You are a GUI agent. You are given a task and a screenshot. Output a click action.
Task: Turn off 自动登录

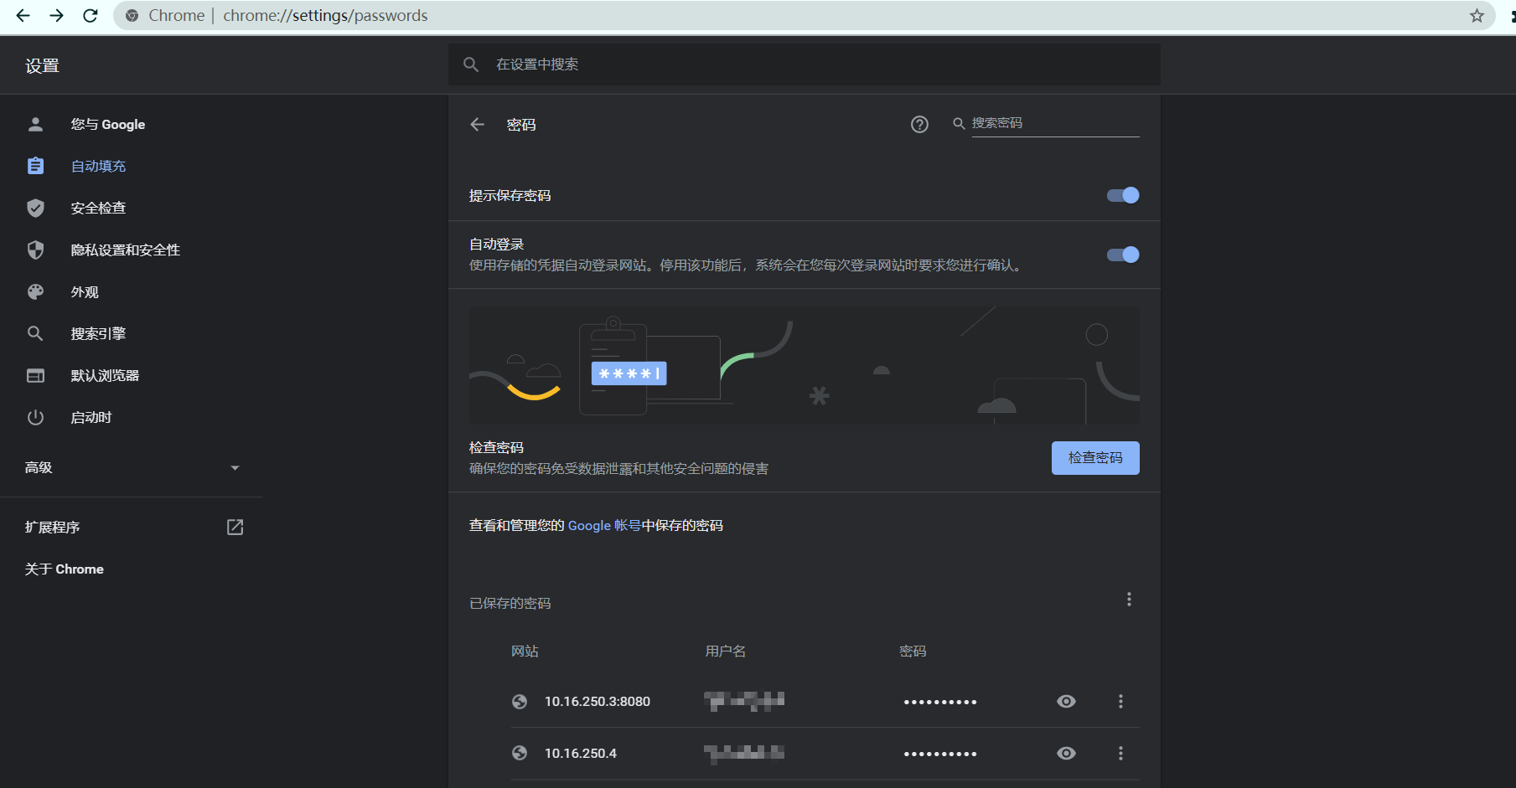pyautogui.click(x=1122, y=255)
